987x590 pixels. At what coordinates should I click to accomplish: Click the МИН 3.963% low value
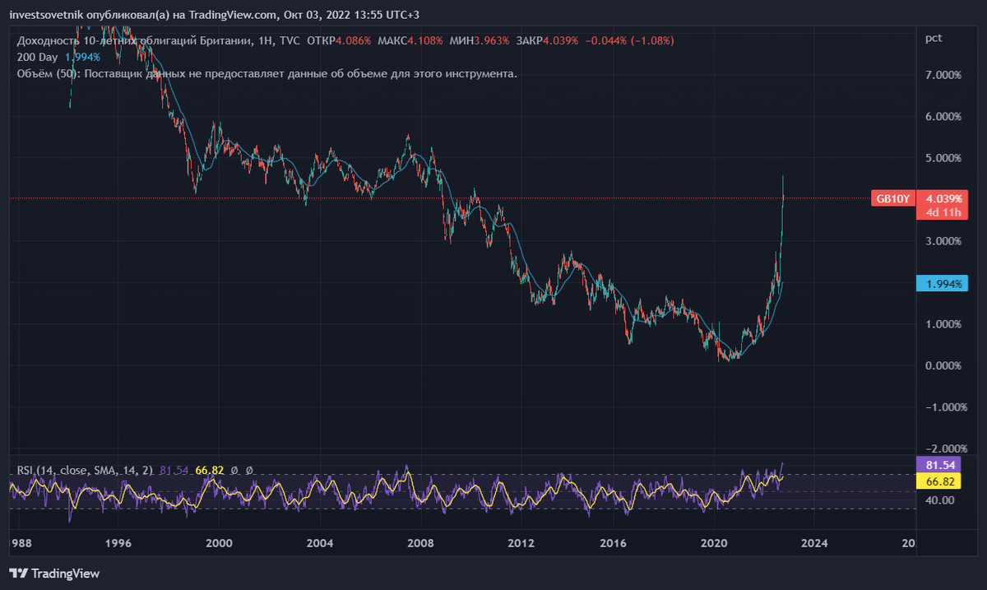pos(478,40)
